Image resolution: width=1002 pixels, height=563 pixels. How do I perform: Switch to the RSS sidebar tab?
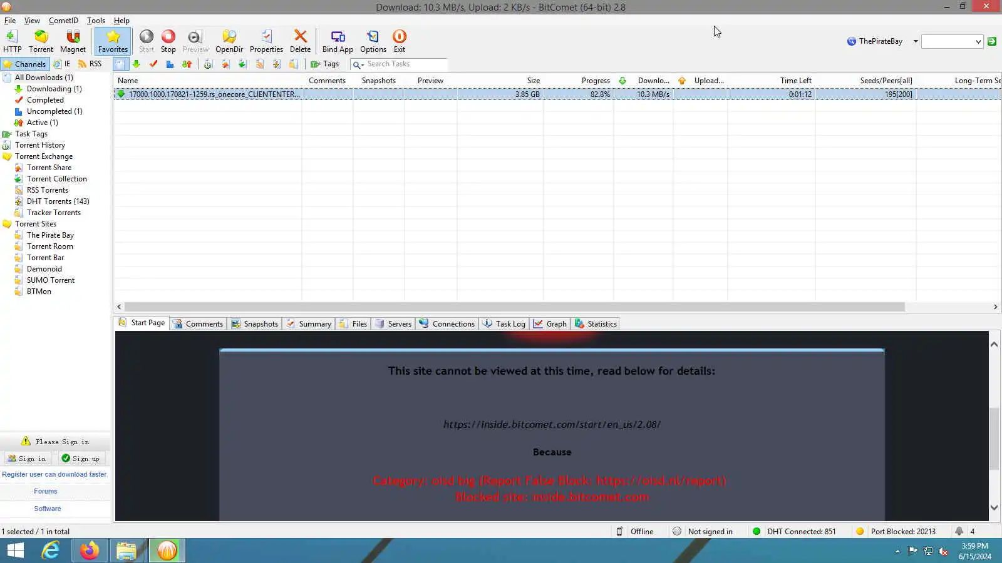coord(90,64)
